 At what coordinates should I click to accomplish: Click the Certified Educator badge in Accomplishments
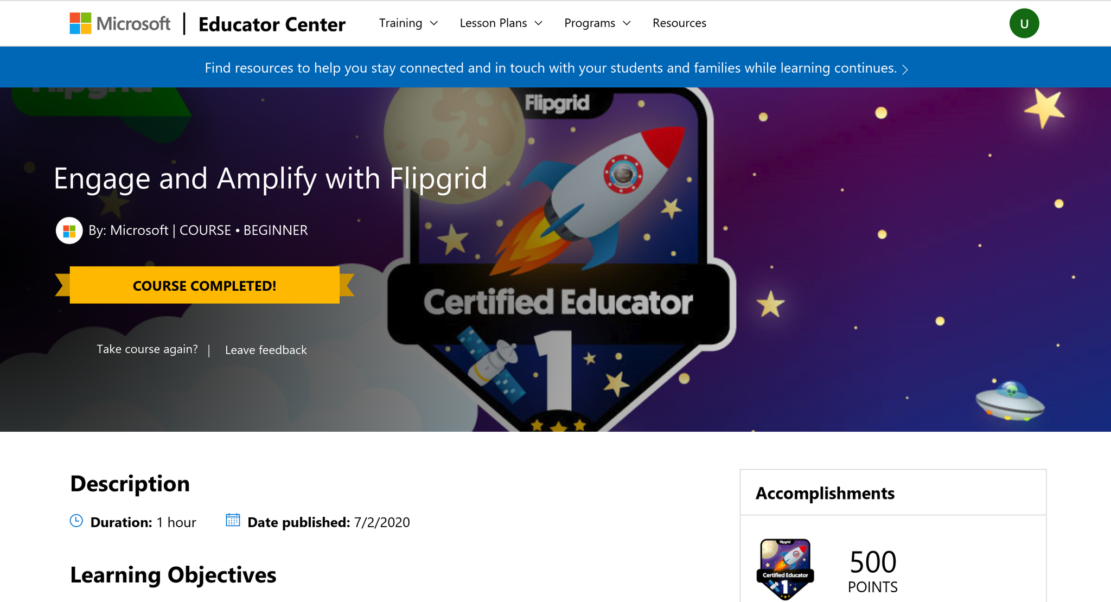coord(785,569)
